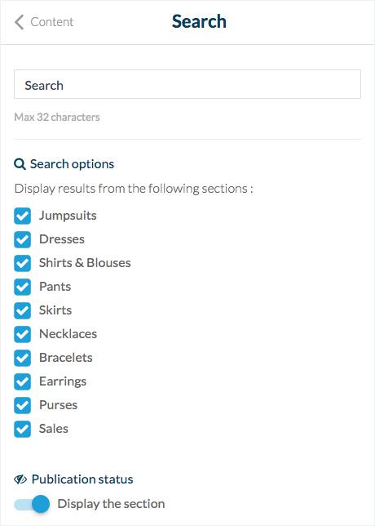
Task: Untick the Pants section checkbox
Action: pos(23,287)
